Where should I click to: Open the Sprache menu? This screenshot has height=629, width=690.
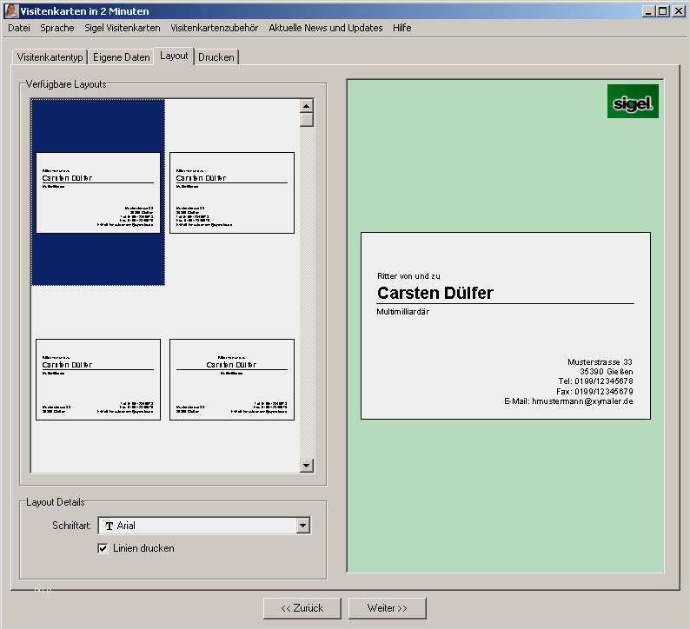(57, 28)
